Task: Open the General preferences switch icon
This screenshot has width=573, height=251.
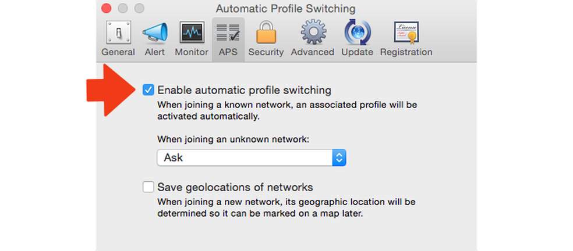Action: (x=118, y=33)
